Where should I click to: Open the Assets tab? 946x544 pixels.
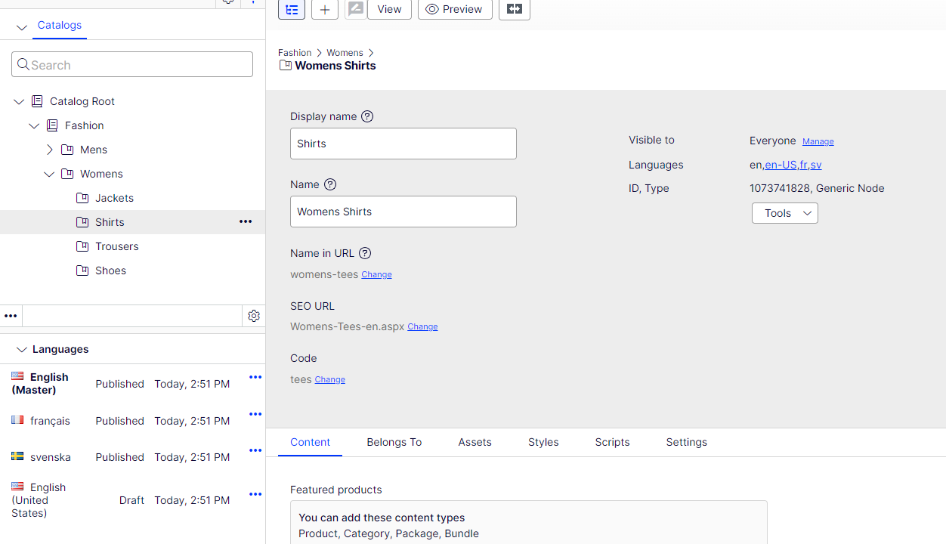[x=475, y=442]
